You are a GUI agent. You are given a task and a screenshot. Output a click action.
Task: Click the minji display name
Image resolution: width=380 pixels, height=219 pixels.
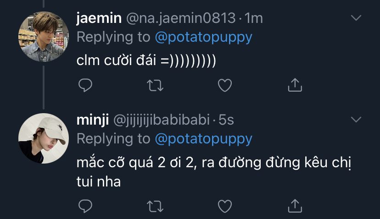pos(92,120)
